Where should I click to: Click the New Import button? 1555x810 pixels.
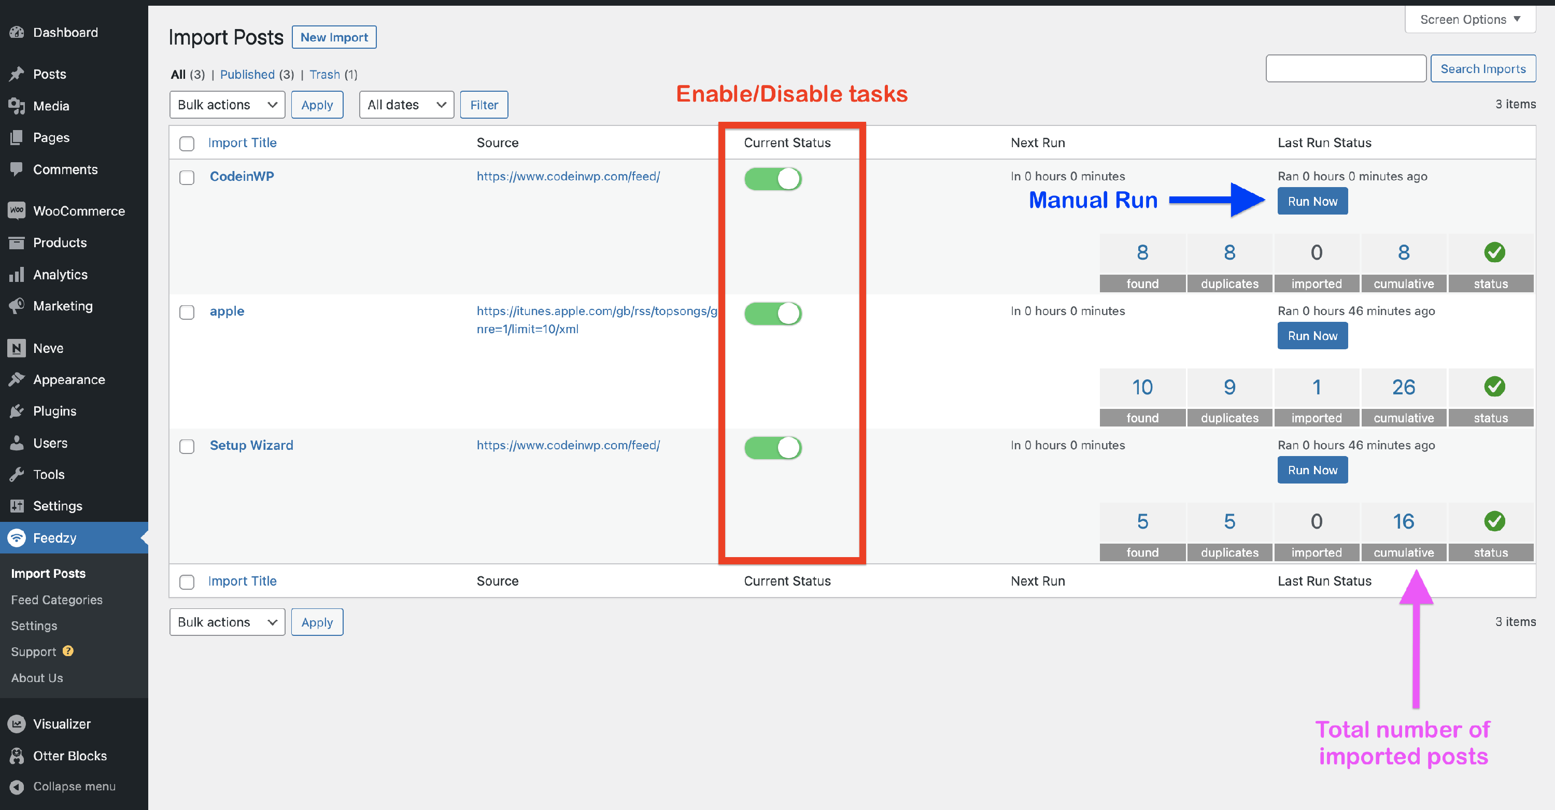coord(334,37)
